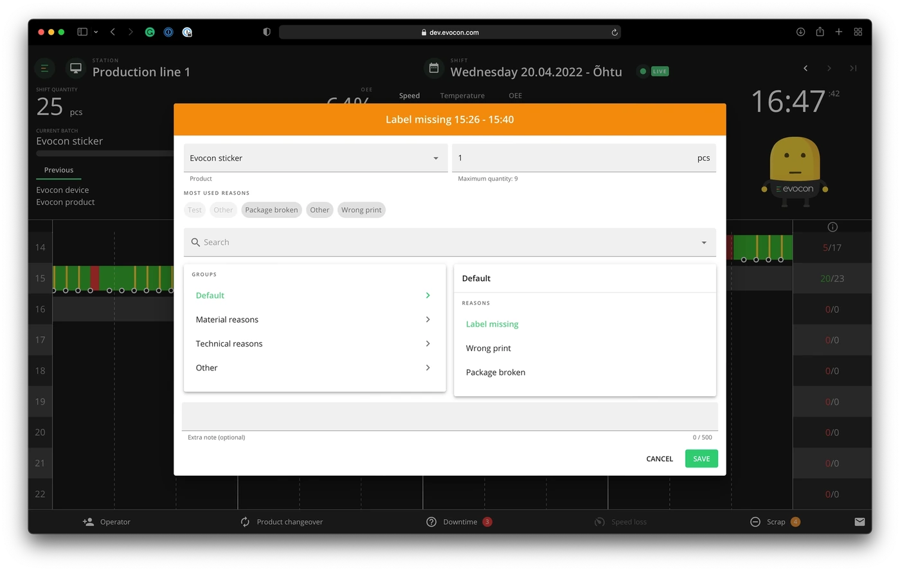Go back in Safari
Screen dimensions: 900x571
pos(113,32)
